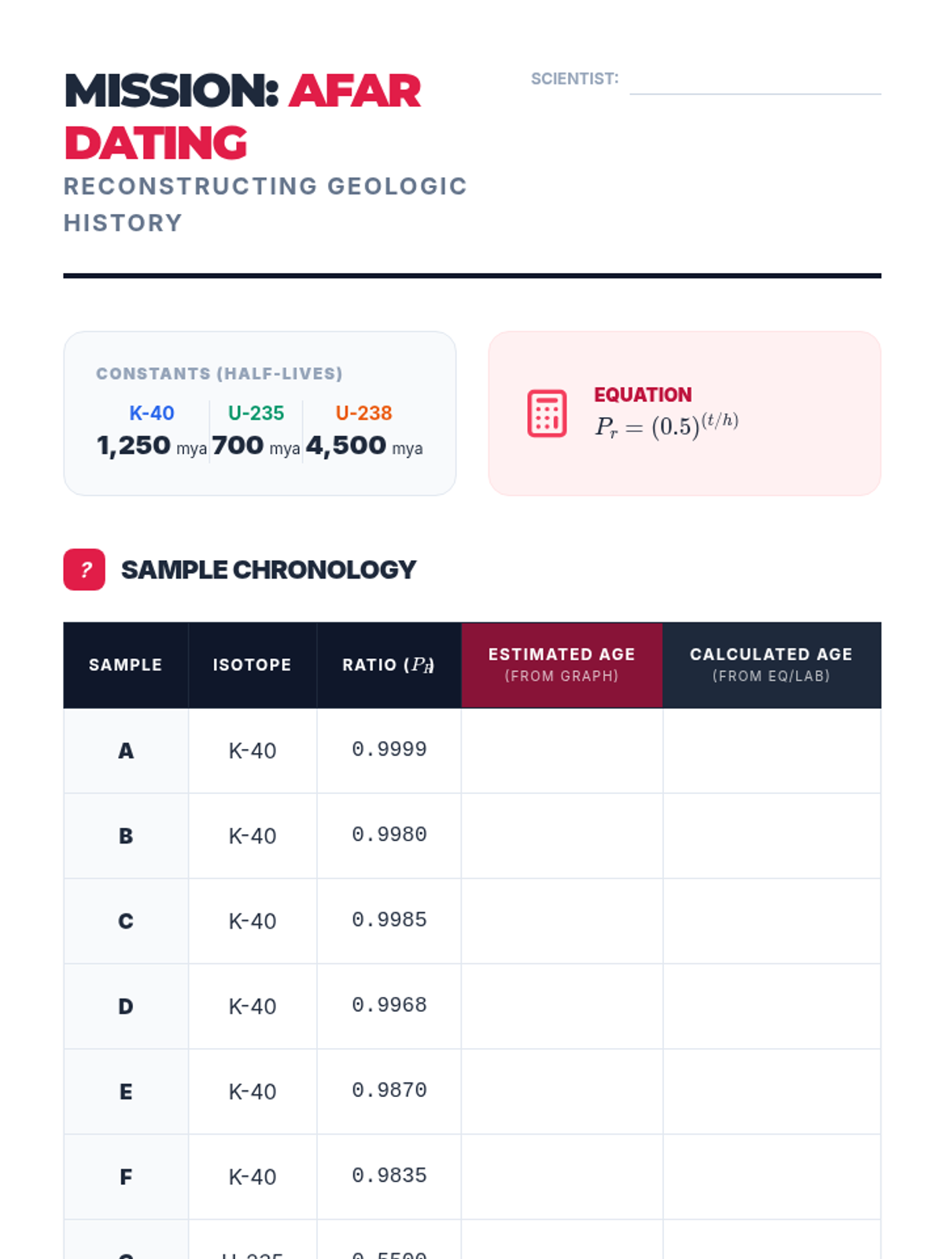Click the calculator icon beside Equation

547,413
